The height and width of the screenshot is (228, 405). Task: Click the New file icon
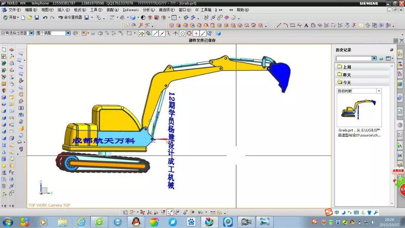[23, 17]
